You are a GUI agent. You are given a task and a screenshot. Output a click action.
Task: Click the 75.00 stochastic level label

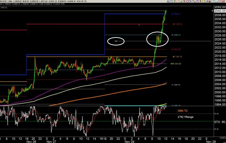coord(216,114)
